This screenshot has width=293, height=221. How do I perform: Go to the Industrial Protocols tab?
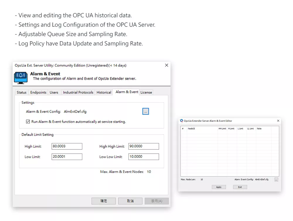pos(78,92)
